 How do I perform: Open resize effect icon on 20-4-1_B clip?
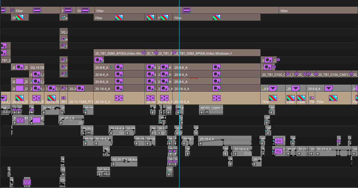pyautogui.click(x=36, y=97)
